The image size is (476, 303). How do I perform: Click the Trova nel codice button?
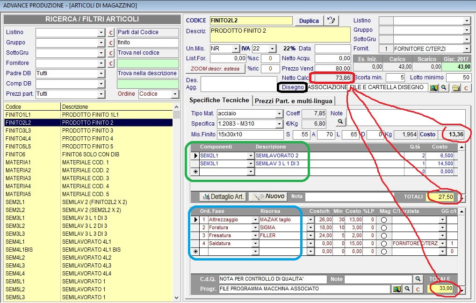pos(148,53)
